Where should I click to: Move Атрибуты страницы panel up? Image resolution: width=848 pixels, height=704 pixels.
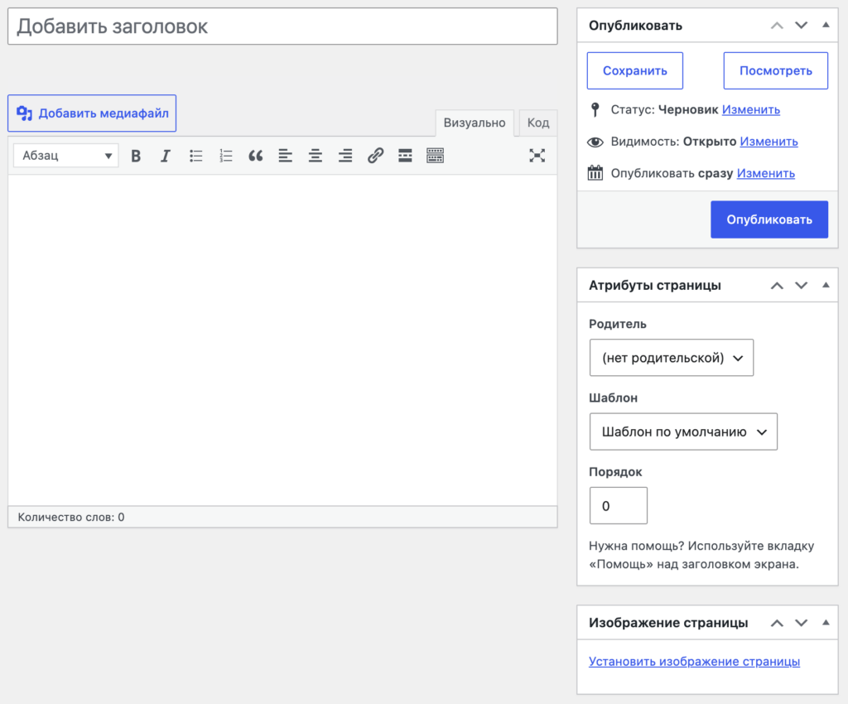777,286
